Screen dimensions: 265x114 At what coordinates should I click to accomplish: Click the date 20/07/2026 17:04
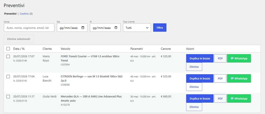(x=24, y=77)
